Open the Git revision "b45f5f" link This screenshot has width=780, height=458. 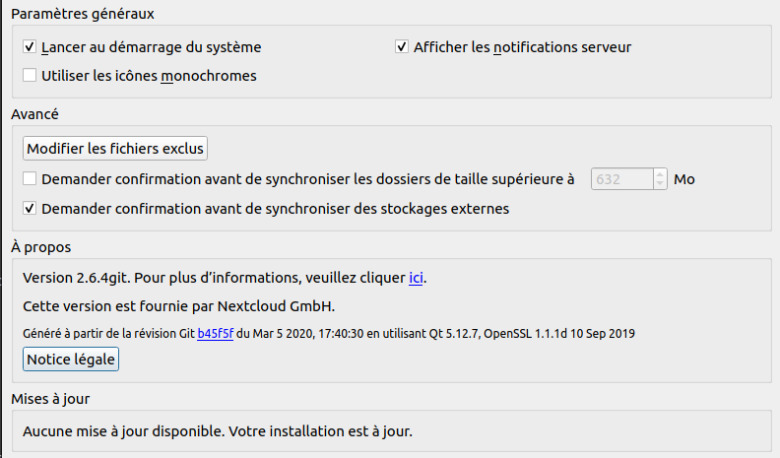[215, 333]
